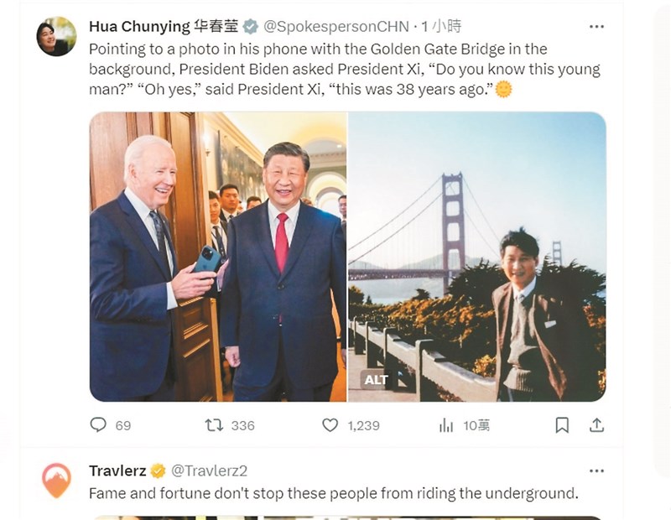The width and height of the screenshot is (671, 520).
Task: Open the reply icon on Hua Chunying's post
Action: pyautogui.click(x=99, y=425)
